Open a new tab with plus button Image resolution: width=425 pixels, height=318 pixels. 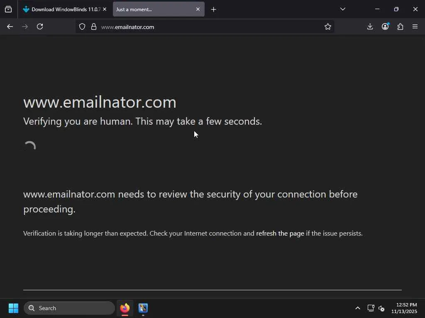[213, 10]
